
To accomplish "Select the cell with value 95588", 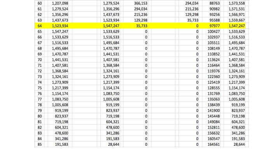I will point(212,20).
